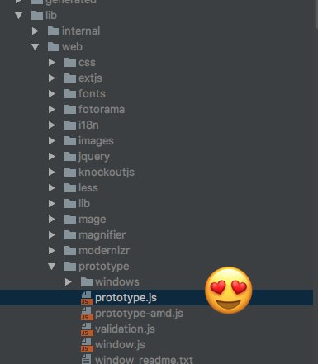Click the less folder icon

pyautogui.click(x=70, y=187)
